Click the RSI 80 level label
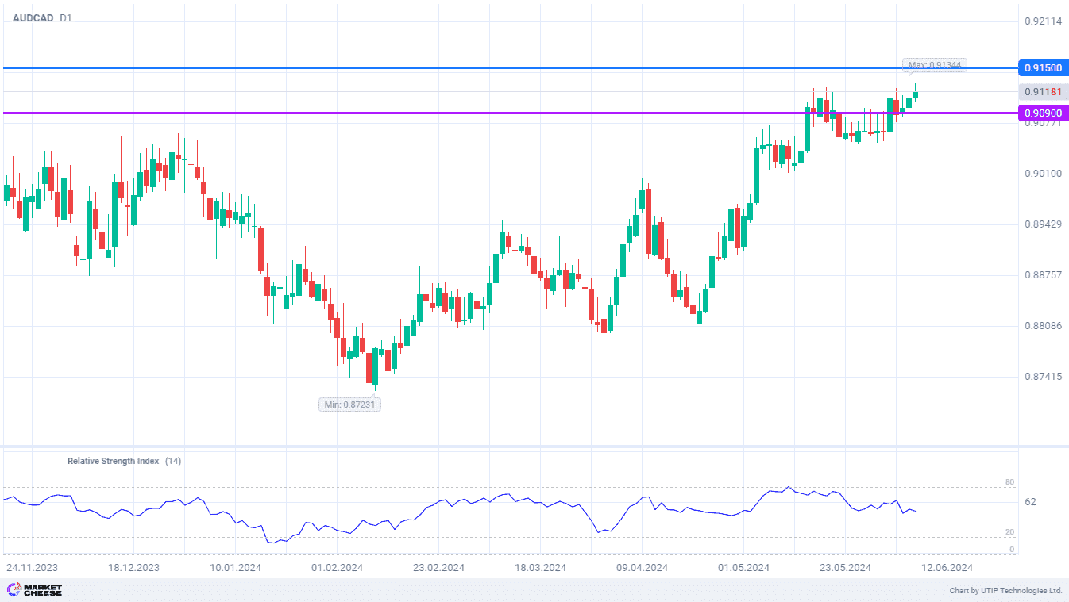1069x602 pixels. click(x=1009, y=482)
